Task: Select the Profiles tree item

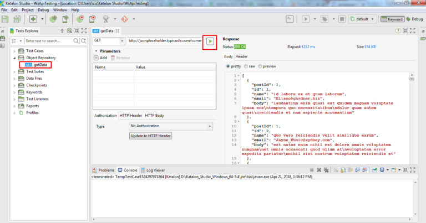Action: pos(32,113)
